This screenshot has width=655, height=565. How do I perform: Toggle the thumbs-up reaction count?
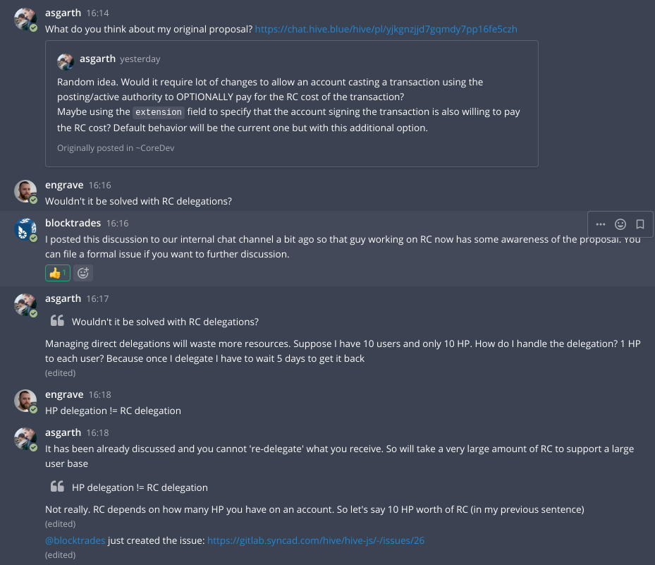pos(57,273)
